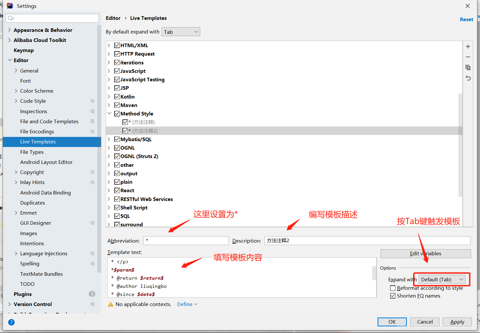This screenshot has height=333, width=480.
Task: Toggle the JavaScript template group checkbox
Action: tap(117, 71)
